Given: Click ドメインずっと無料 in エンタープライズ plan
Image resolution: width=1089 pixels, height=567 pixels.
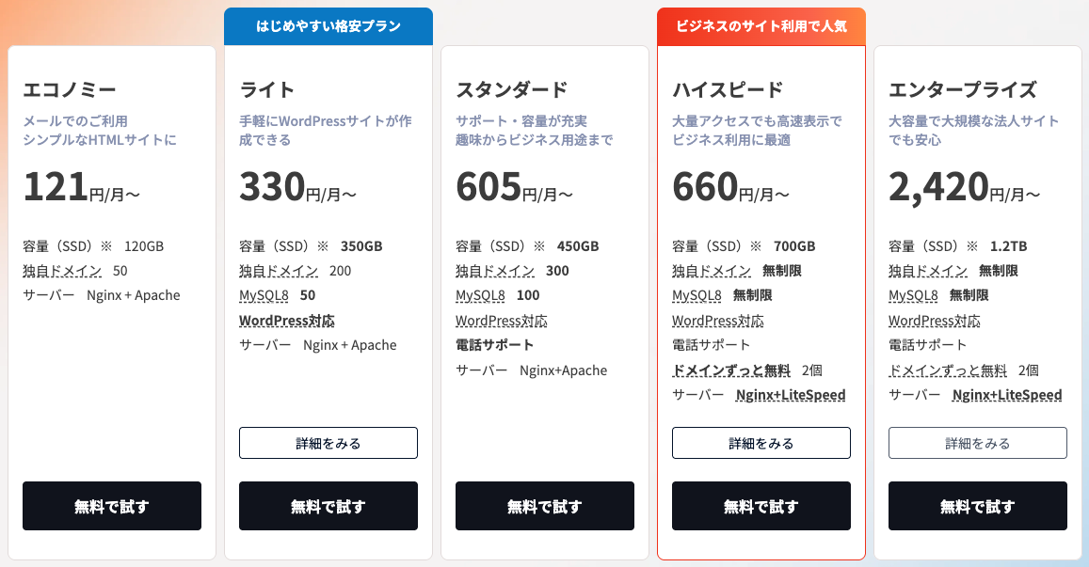Looking at the screenshot, I should click(948, 370).
